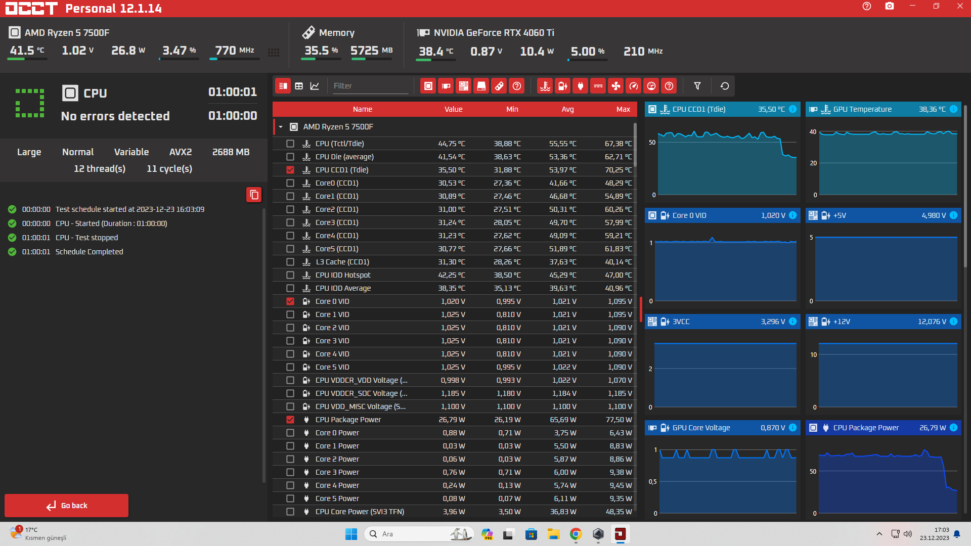Copy the test log with the clipboard icon

click(254, 195)
